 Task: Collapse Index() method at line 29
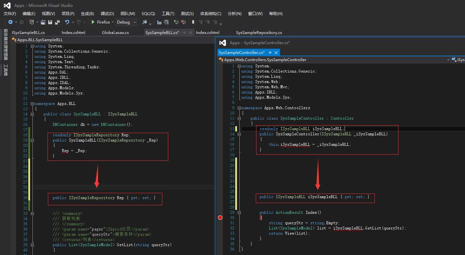tap(239, 212)
